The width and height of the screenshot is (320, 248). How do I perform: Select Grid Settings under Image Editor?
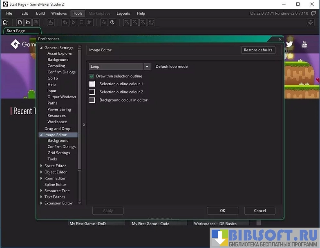pyautogui.click(x=58, y=153)
